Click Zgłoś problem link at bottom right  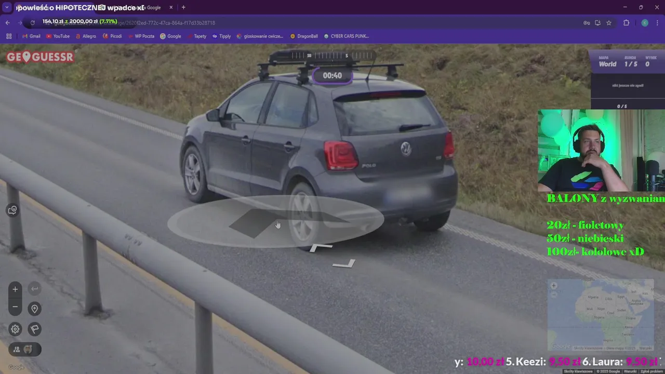(x=651, y=371)
